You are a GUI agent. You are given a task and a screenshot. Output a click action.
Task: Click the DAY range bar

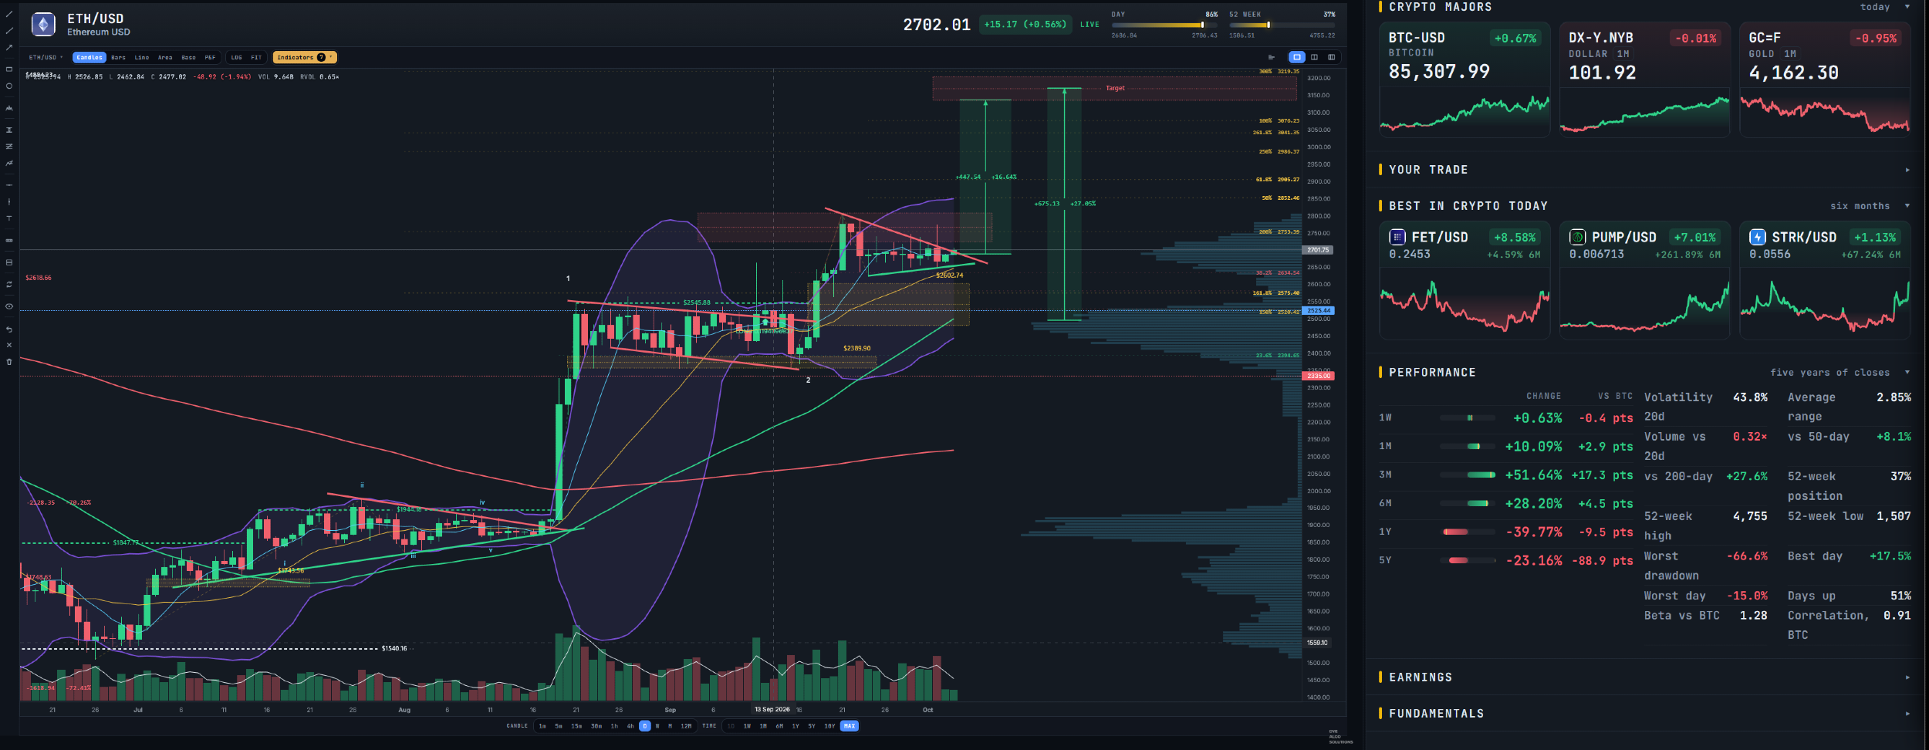[x=1164, y=25]
